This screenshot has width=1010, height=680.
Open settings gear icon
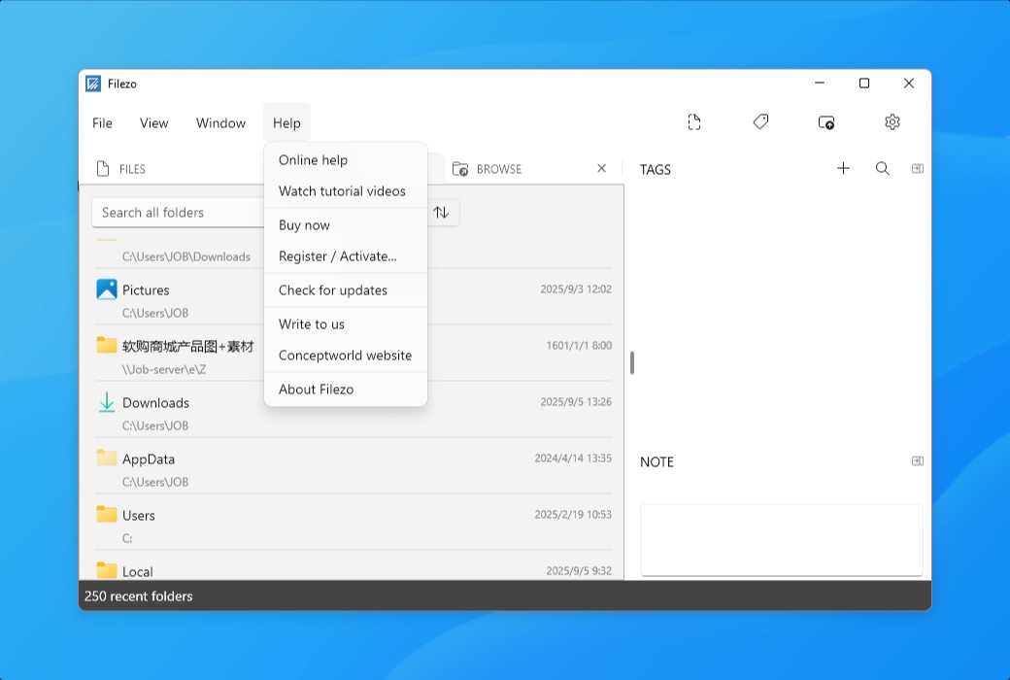(x=892, y=121)
